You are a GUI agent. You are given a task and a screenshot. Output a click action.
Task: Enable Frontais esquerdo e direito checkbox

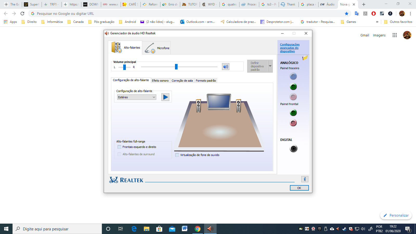coord(119,147)
